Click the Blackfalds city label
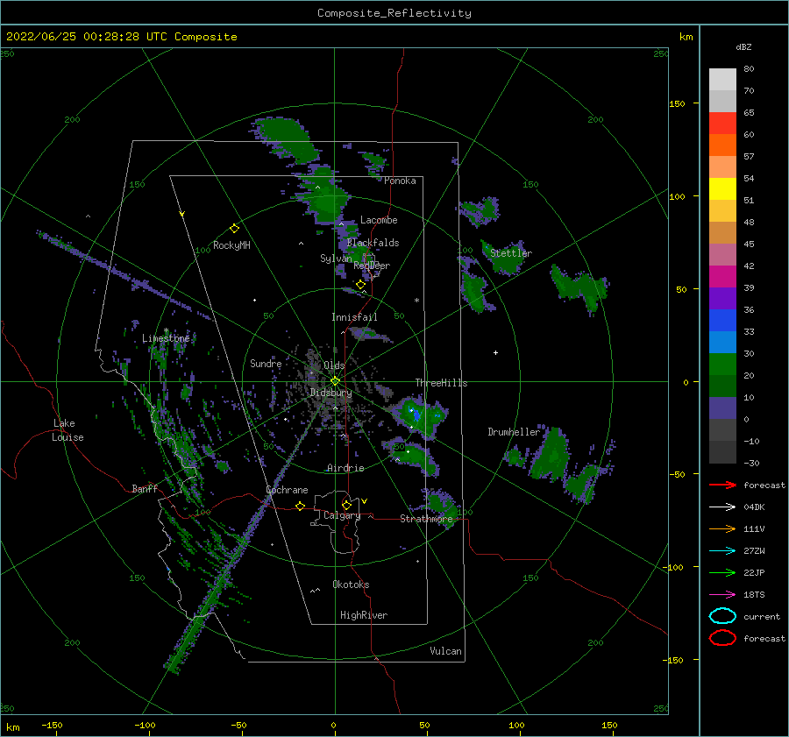Image resolution: width=789 pixels, height=737 pixels. click(x=373, y=243)
